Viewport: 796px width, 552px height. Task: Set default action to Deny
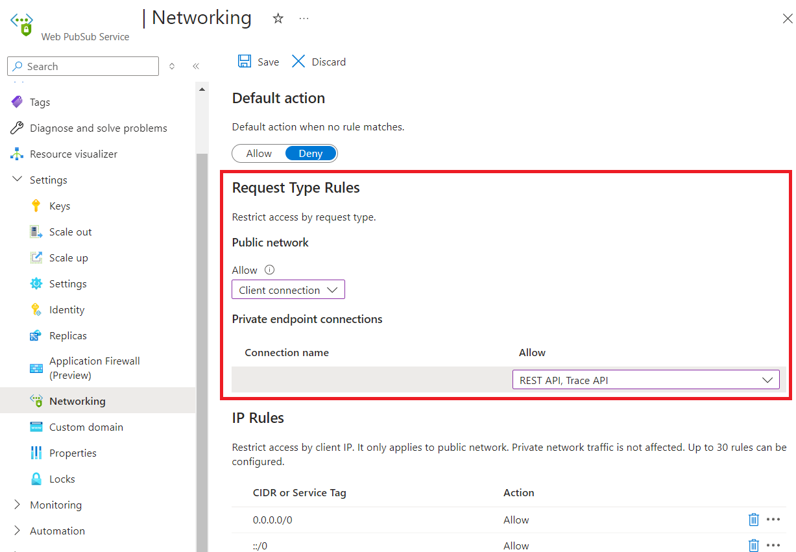(x=310, y=153)
